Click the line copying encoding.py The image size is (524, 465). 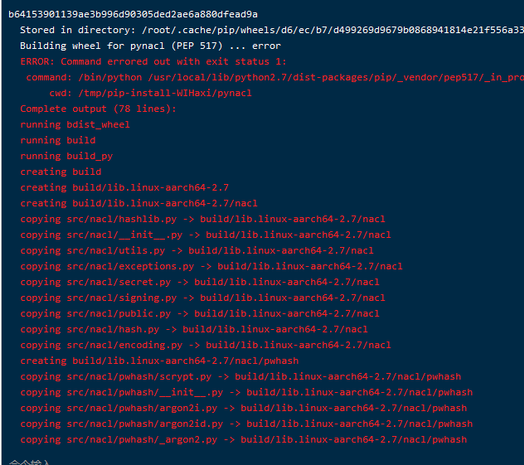205,345
